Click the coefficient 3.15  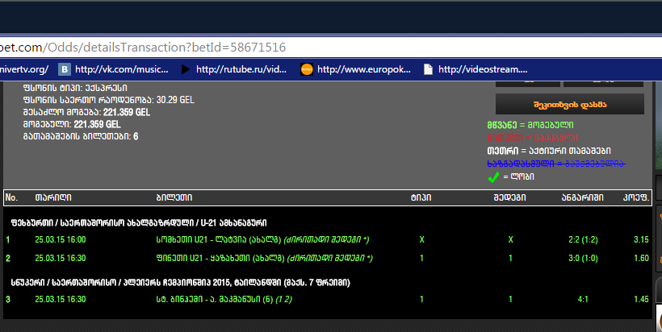[641, 239]
